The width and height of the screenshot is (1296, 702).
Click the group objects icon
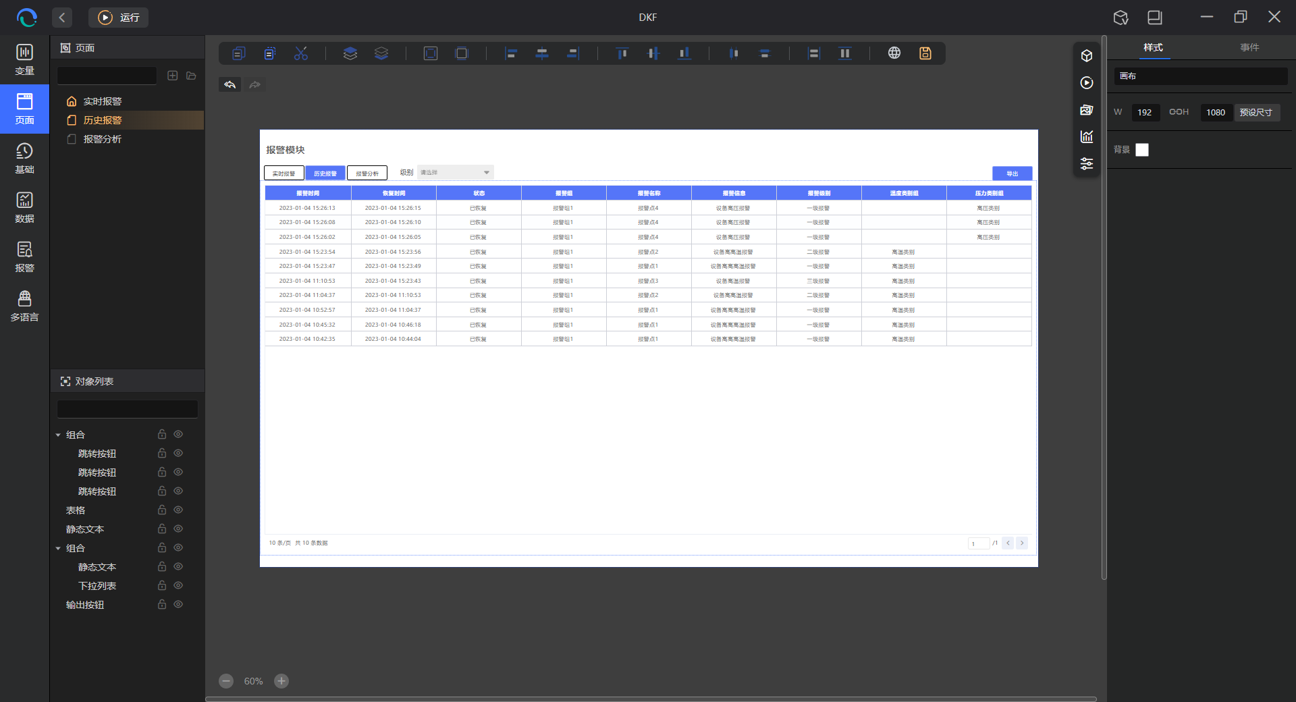[431, 53]
